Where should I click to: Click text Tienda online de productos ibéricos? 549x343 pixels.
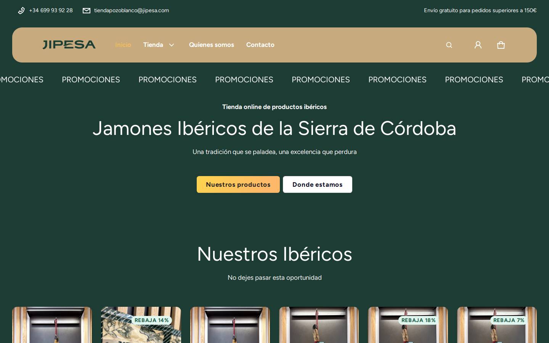[274, 107]
